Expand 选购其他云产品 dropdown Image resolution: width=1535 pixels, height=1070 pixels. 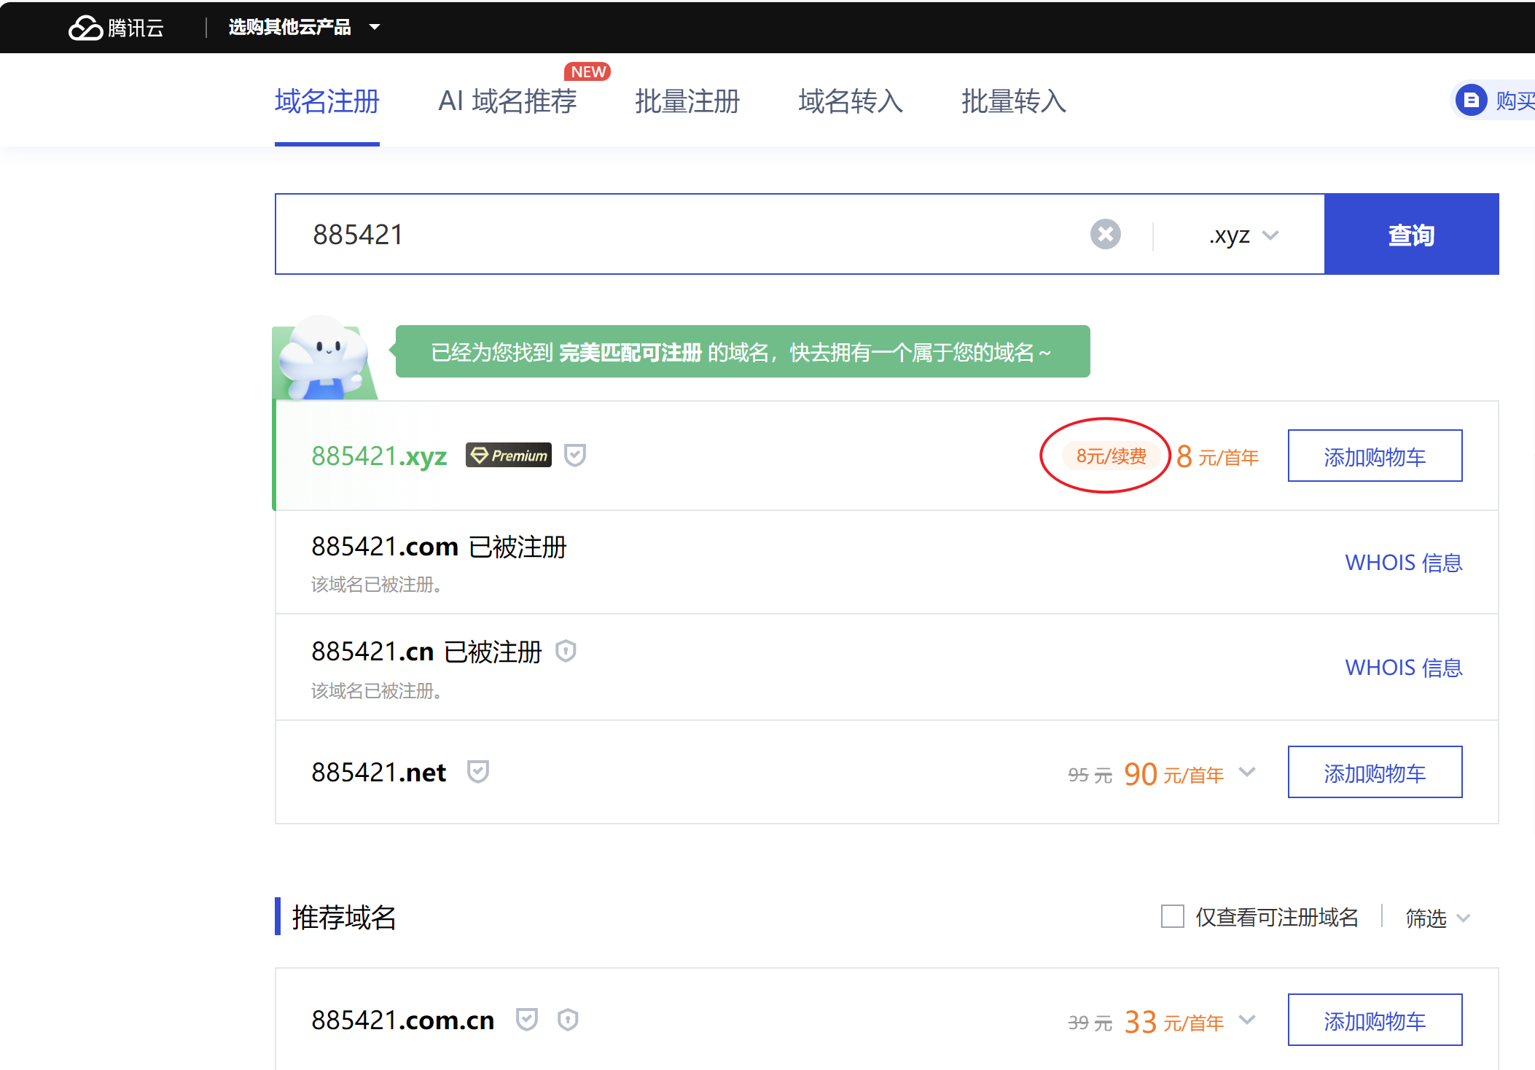click(304, 28)
